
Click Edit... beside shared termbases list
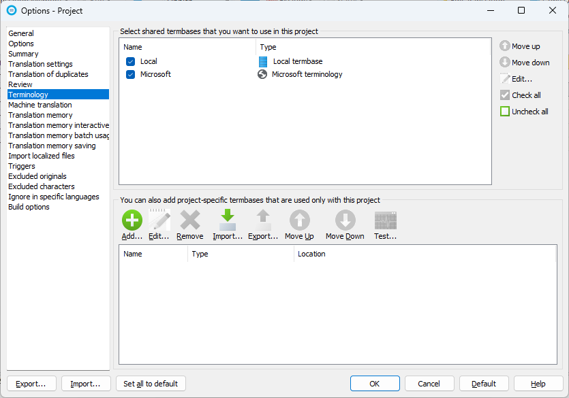(x=516, y=79)
